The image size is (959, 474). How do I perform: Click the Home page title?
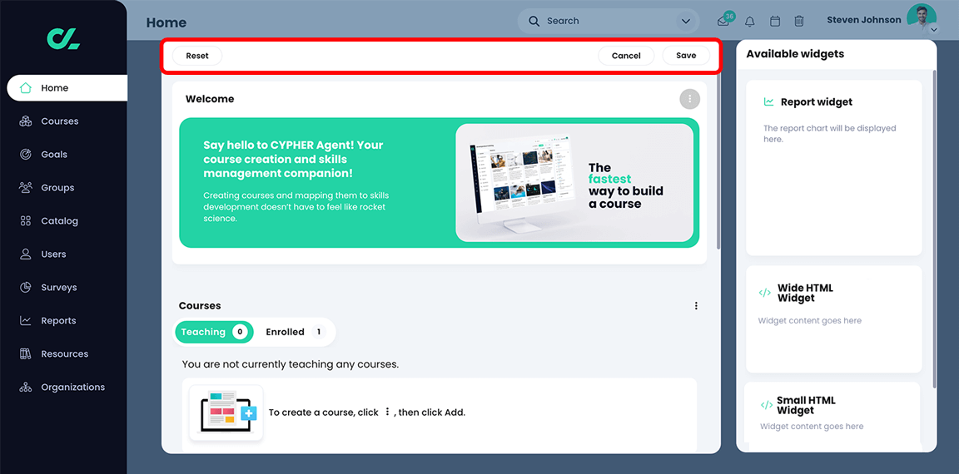(166, 23)
